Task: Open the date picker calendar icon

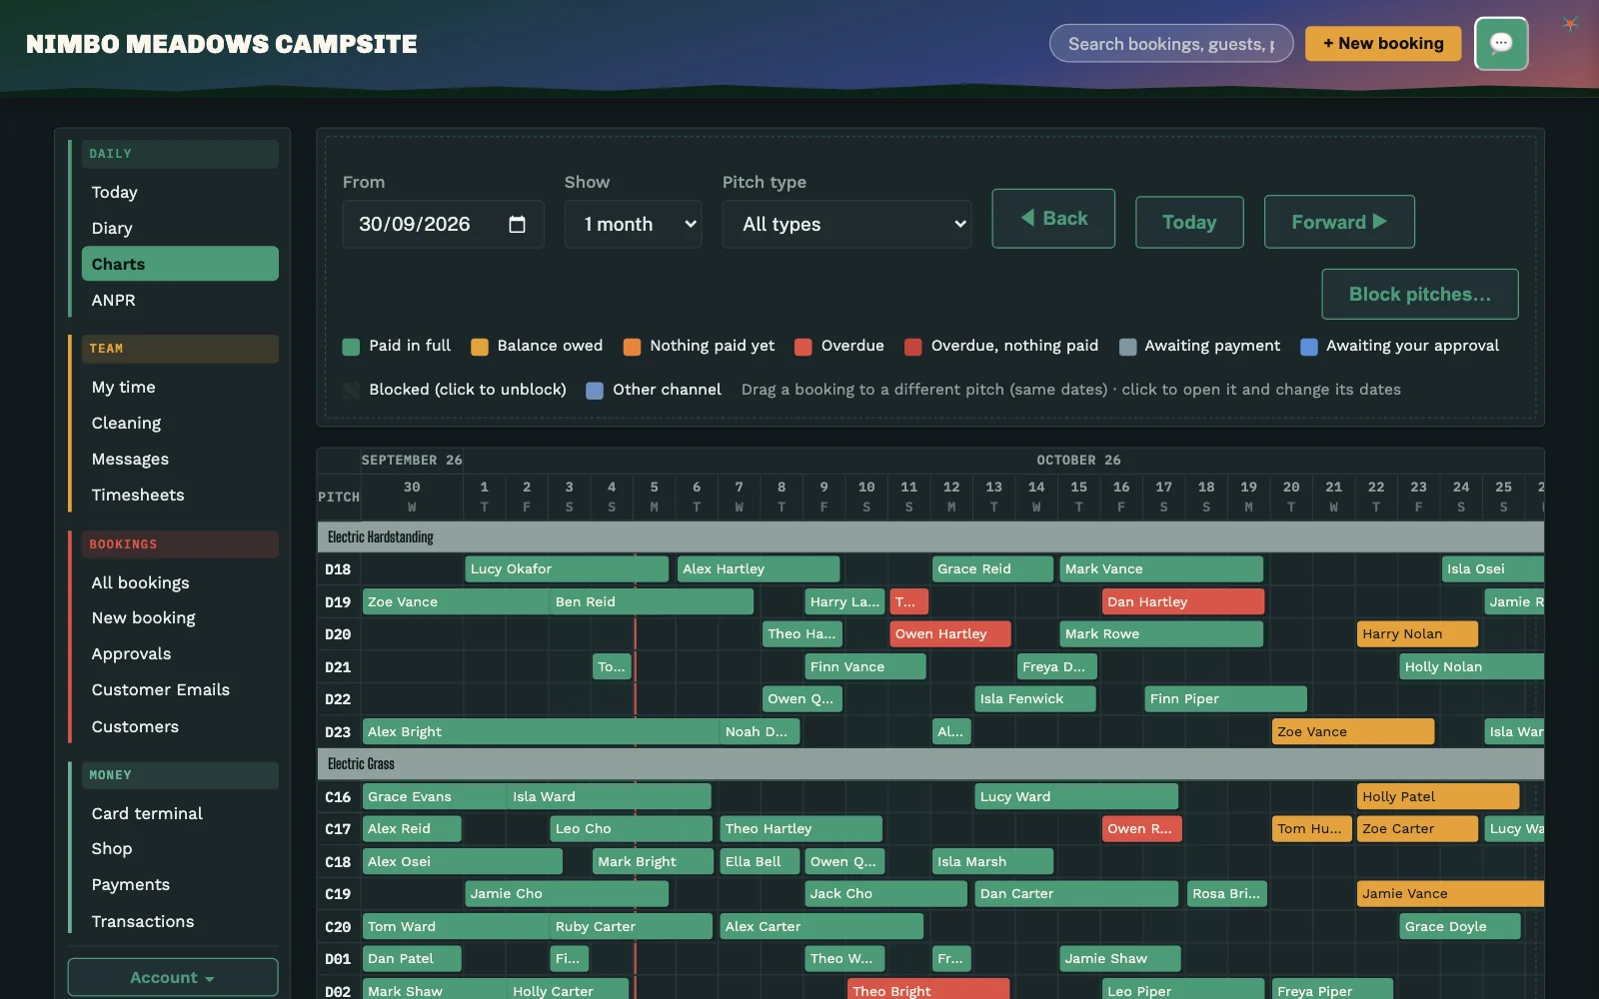Action: pyautogui.click(x=517, y=224)
